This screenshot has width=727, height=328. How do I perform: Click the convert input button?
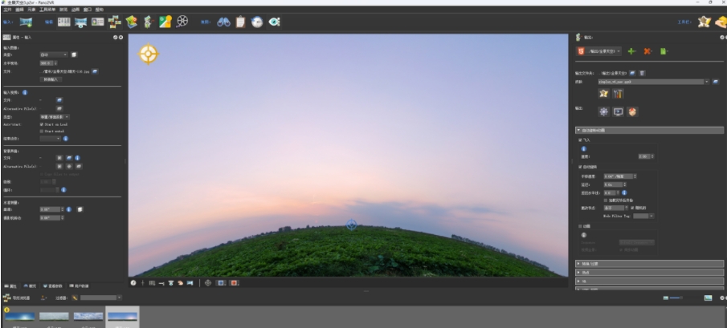coord(51,79)
